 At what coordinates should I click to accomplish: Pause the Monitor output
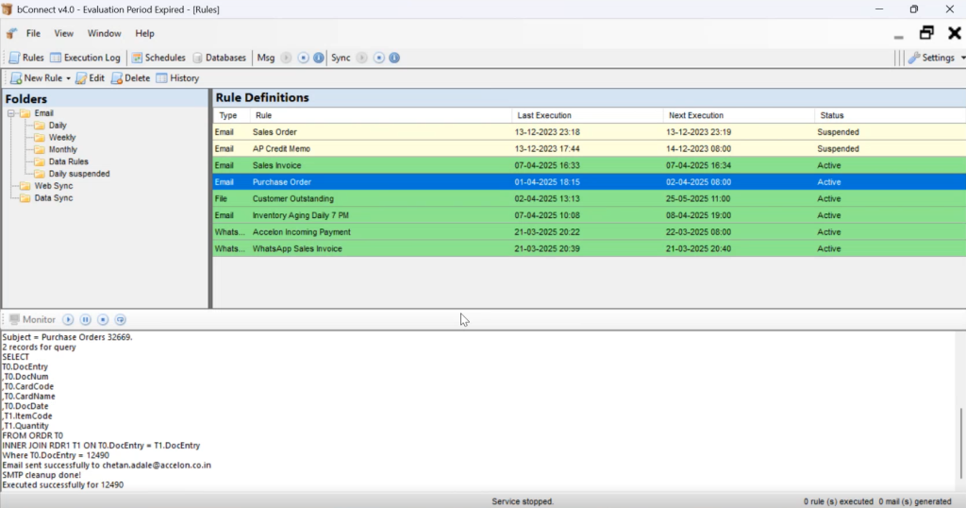pos(86,319)
